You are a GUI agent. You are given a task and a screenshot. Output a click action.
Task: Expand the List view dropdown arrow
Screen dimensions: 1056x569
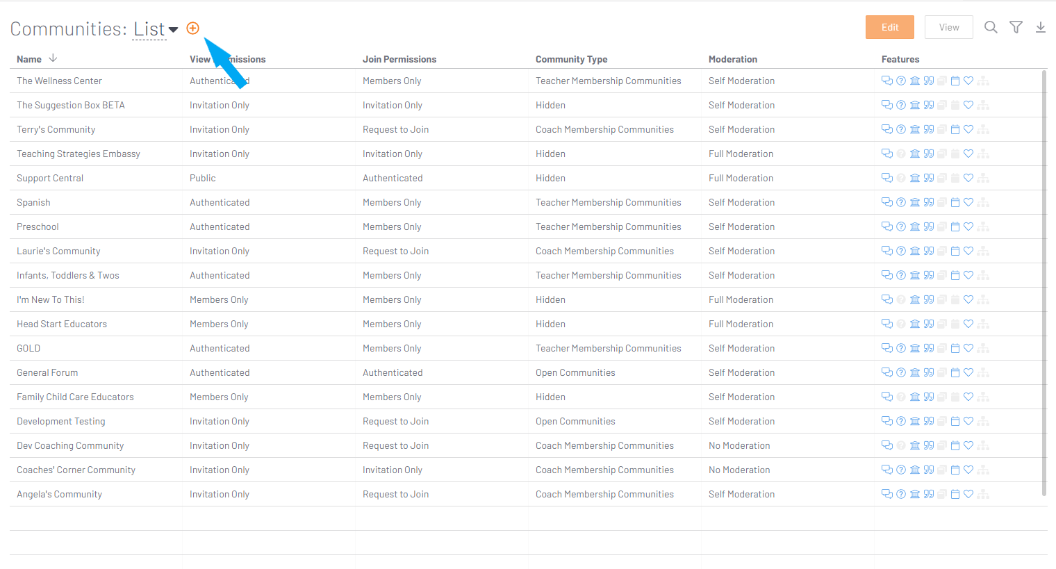pyautogui.click(x=174, y=29)
